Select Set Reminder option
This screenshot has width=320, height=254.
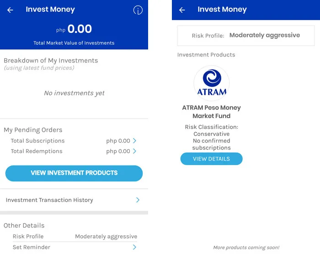coord(75,247)
